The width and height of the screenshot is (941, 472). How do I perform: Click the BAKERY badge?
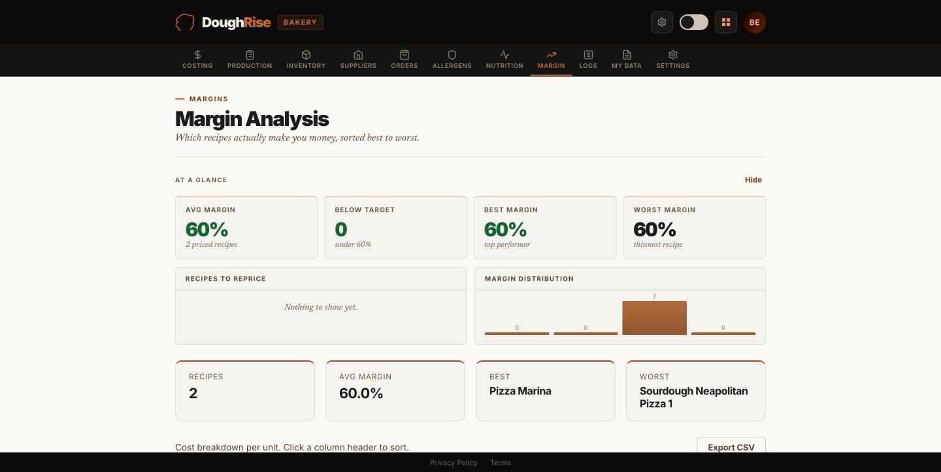[x=301, y=22]
